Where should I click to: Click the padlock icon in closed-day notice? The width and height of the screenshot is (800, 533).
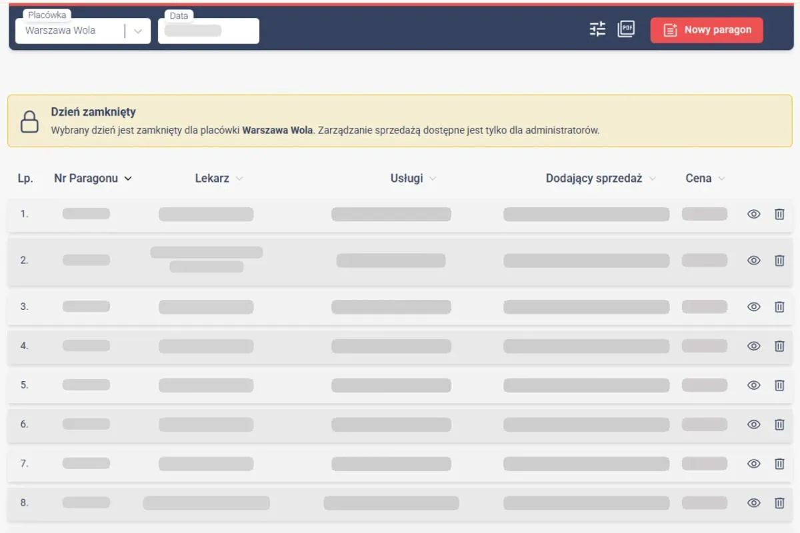29,121
